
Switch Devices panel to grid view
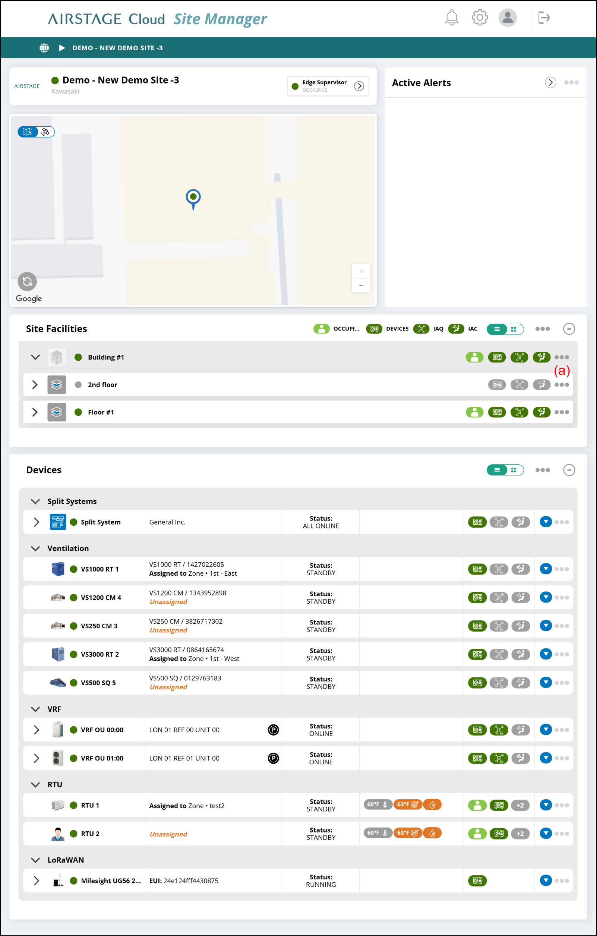tap(514, 470)
